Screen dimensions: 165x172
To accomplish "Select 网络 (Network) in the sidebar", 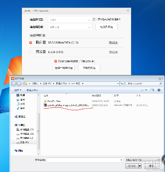I will coord(19,150).
